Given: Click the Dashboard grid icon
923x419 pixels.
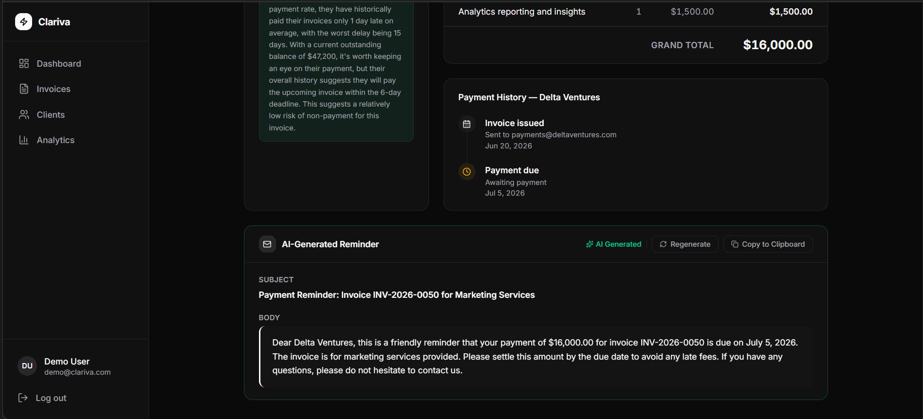Looking at the screenshot, I should pos(24,64).
